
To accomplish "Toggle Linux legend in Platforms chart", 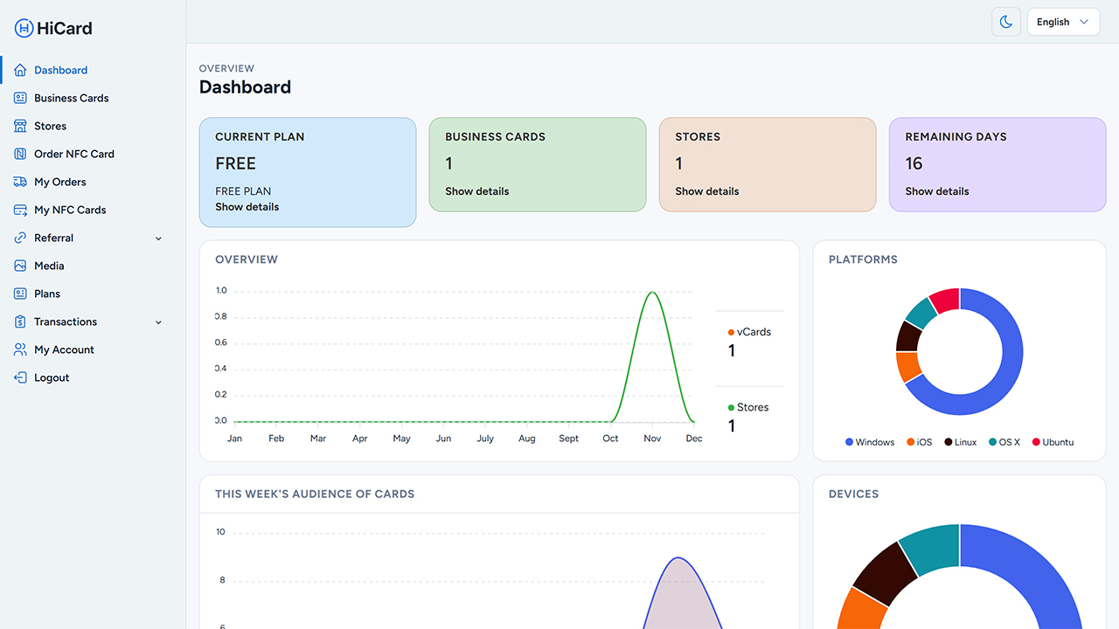I will click(x=961, y=442).
